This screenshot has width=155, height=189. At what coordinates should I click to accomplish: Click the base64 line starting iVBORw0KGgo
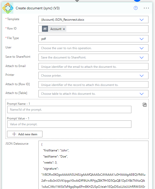(93, 175)
